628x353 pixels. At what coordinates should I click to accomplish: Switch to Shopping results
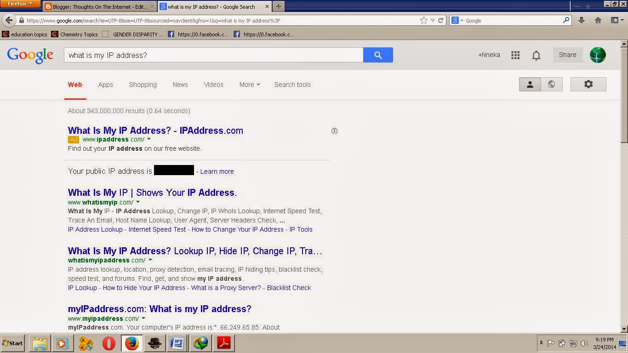pyautogui.click(x=143, y=85)
